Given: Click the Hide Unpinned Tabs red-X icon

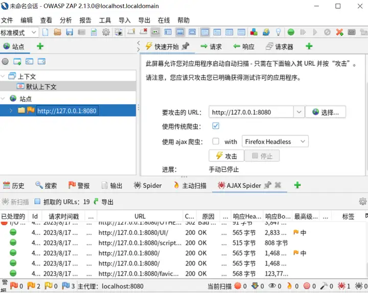Looking at the screenshot, I should (x=144, y=32).
